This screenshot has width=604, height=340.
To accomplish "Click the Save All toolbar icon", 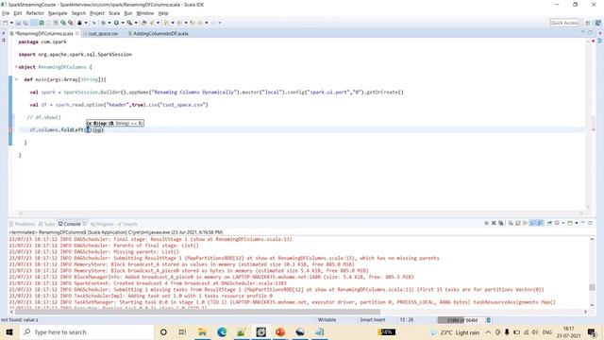I will coord(25,23).
